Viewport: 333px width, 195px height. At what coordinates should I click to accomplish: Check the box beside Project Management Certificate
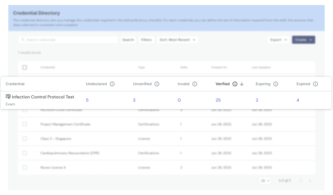[x=25, y=124]
